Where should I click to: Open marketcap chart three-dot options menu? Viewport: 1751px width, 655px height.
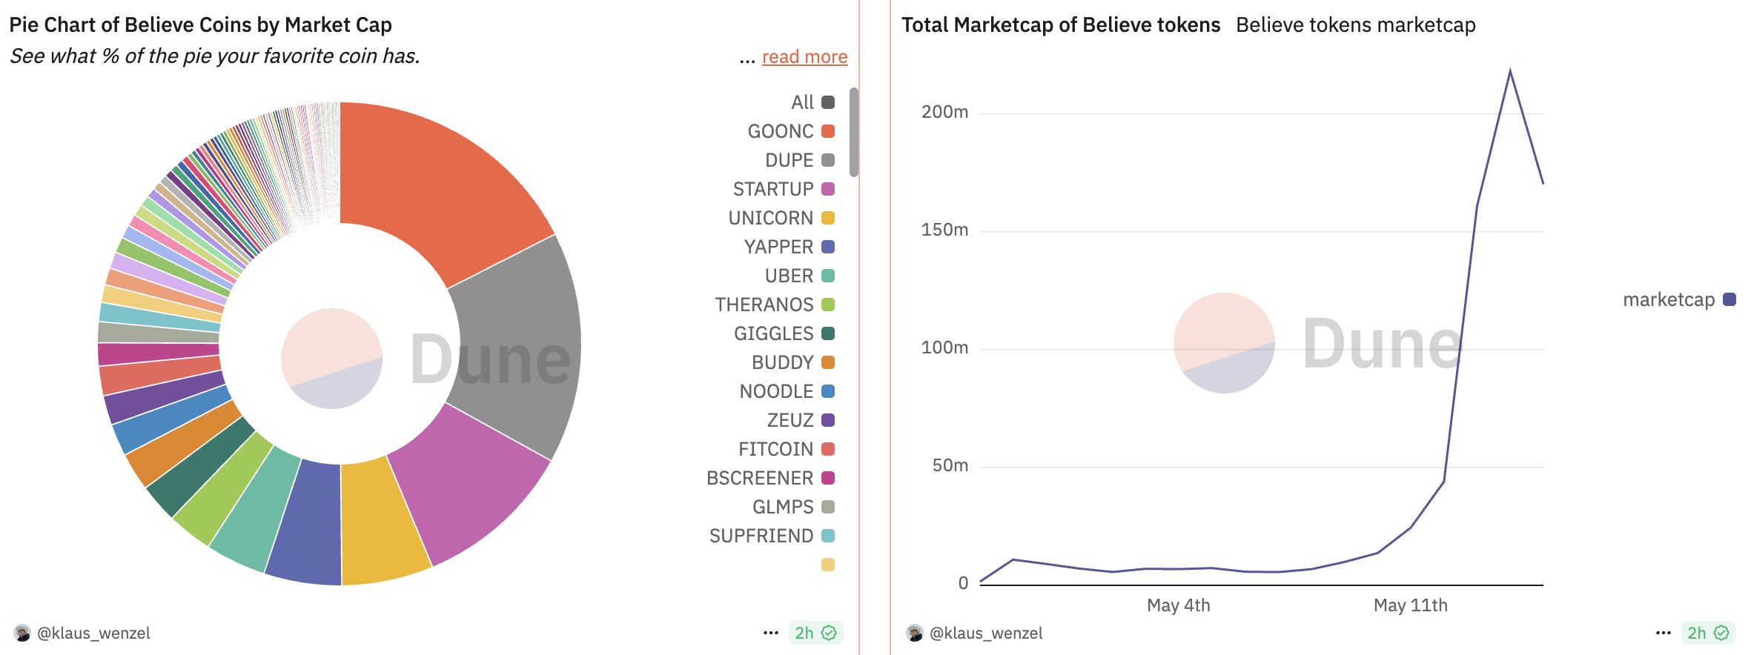[1664, 633]
